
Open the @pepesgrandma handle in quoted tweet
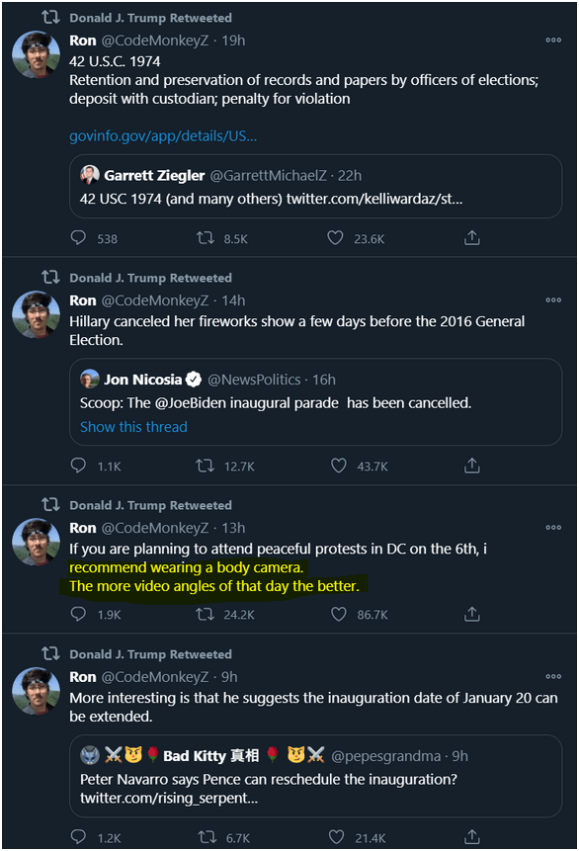click(385, 756)
